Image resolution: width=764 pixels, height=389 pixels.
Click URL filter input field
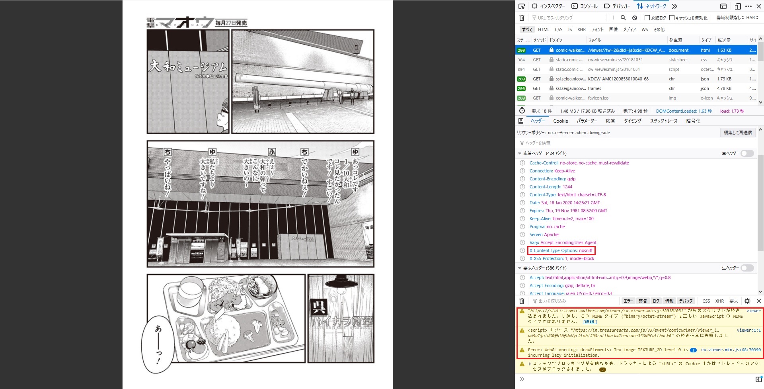[x=569, y=18]
